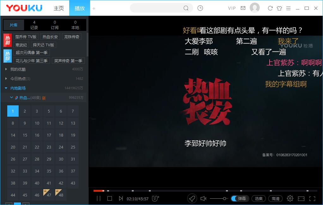Select the 本地 tab
The width and height of the screenshot is (323, 205).
(75, 25)
